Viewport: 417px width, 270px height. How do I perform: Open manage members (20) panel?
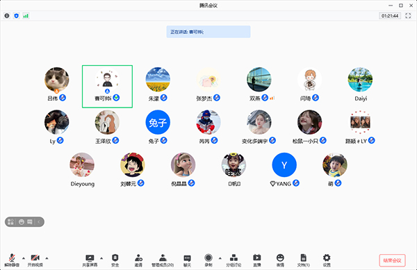coord(163,260)
